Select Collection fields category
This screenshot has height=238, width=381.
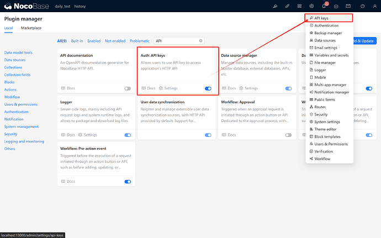(x=17, y=75)
